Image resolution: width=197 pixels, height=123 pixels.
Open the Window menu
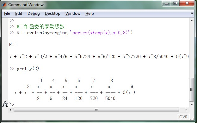coord(73,14)
